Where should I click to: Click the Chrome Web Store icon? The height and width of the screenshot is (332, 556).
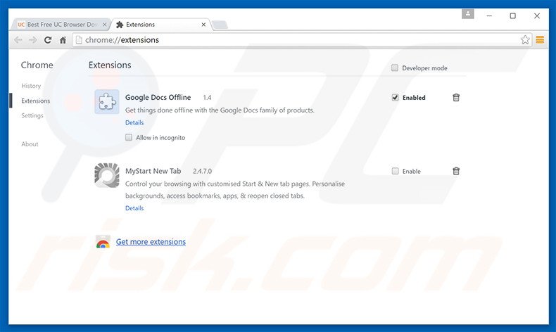point(103,242)
